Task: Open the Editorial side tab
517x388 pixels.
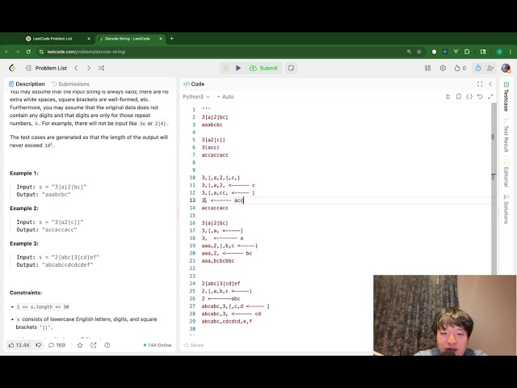Action: point(506,174)
